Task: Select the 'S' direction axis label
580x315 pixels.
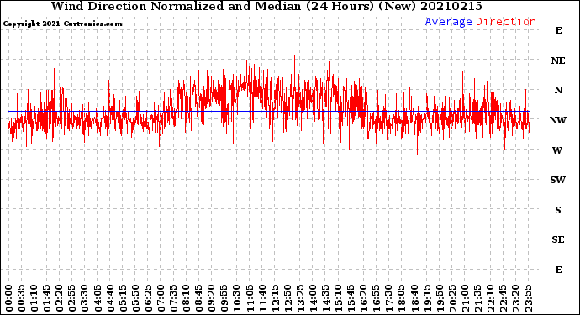Action: (558, 210)
